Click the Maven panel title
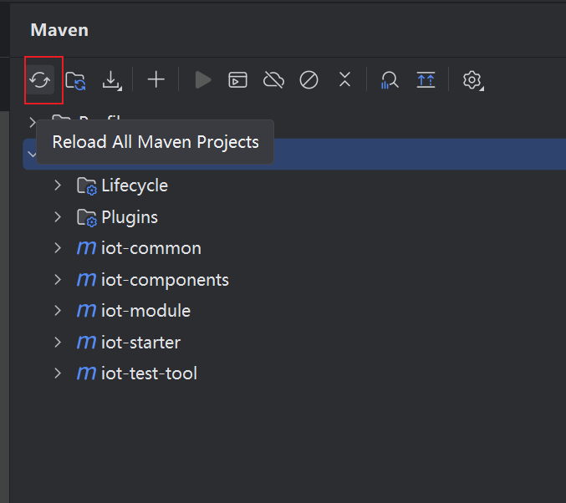 pos(59,30)
